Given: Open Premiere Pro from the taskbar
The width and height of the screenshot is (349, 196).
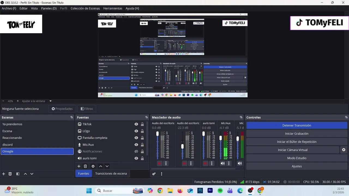Looking at the screenshot, I should [x=210, y=191].
